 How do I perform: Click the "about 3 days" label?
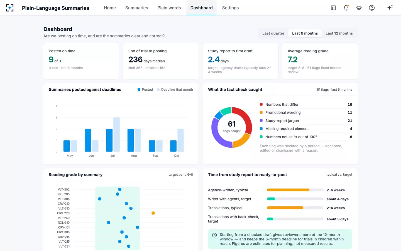[338, 219]
